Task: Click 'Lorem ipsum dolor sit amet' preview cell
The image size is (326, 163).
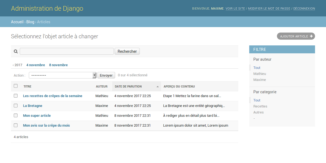Action: pos(196,125)
